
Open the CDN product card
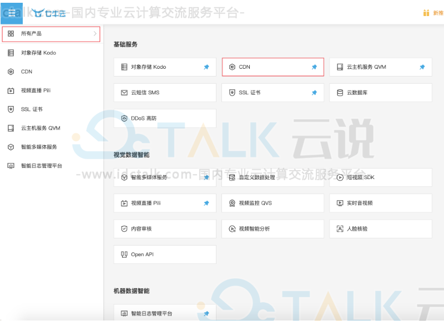273,67
